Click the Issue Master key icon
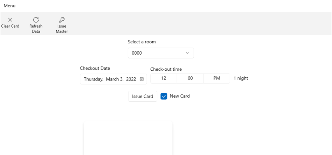332x155 pixels. click(62, 20)
